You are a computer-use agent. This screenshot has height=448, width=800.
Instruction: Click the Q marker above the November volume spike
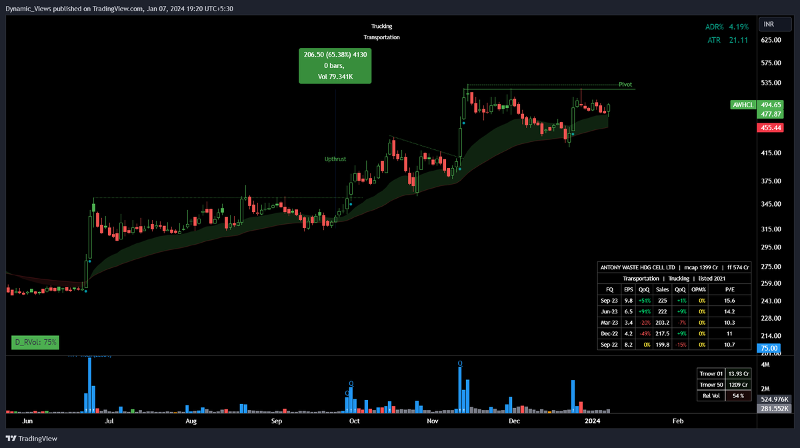459,363
